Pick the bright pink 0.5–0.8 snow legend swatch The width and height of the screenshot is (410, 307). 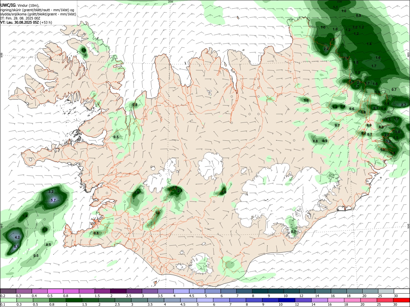(55, 291)
